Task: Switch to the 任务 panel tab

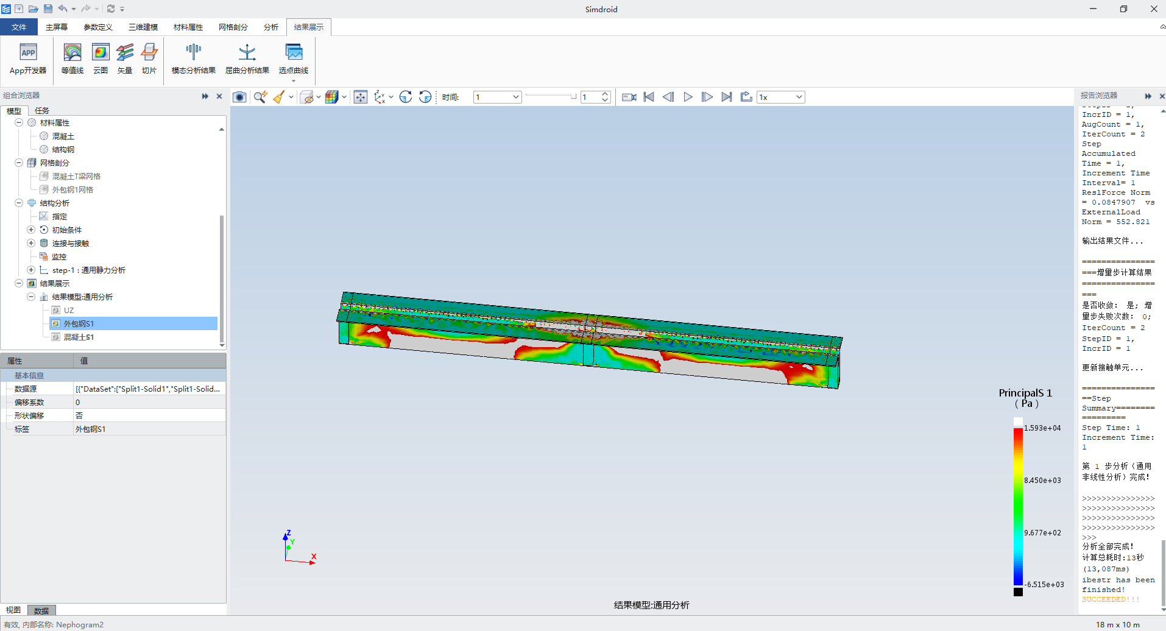Action: (x=42, y=110)
